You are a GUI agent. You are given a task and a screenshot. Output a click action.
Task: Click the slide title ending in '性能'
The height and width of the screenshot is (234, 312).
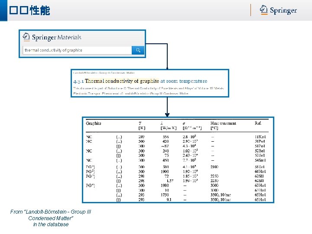(29, 10)
